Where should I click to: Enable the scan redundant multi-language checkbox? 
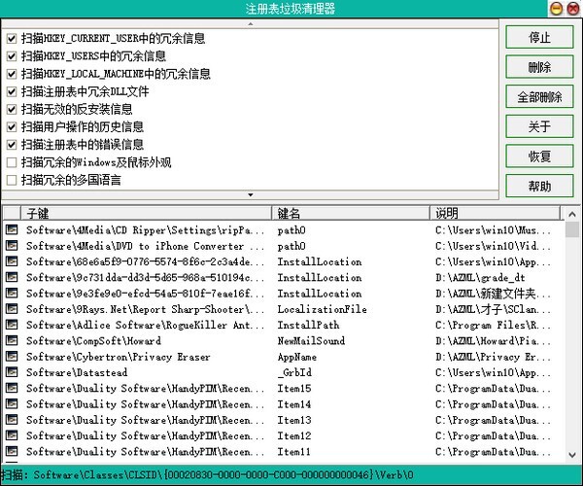[12, 181]
